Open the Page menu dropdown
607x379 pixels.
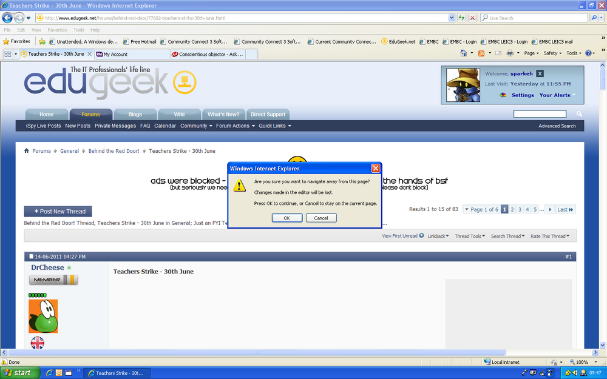531,53
